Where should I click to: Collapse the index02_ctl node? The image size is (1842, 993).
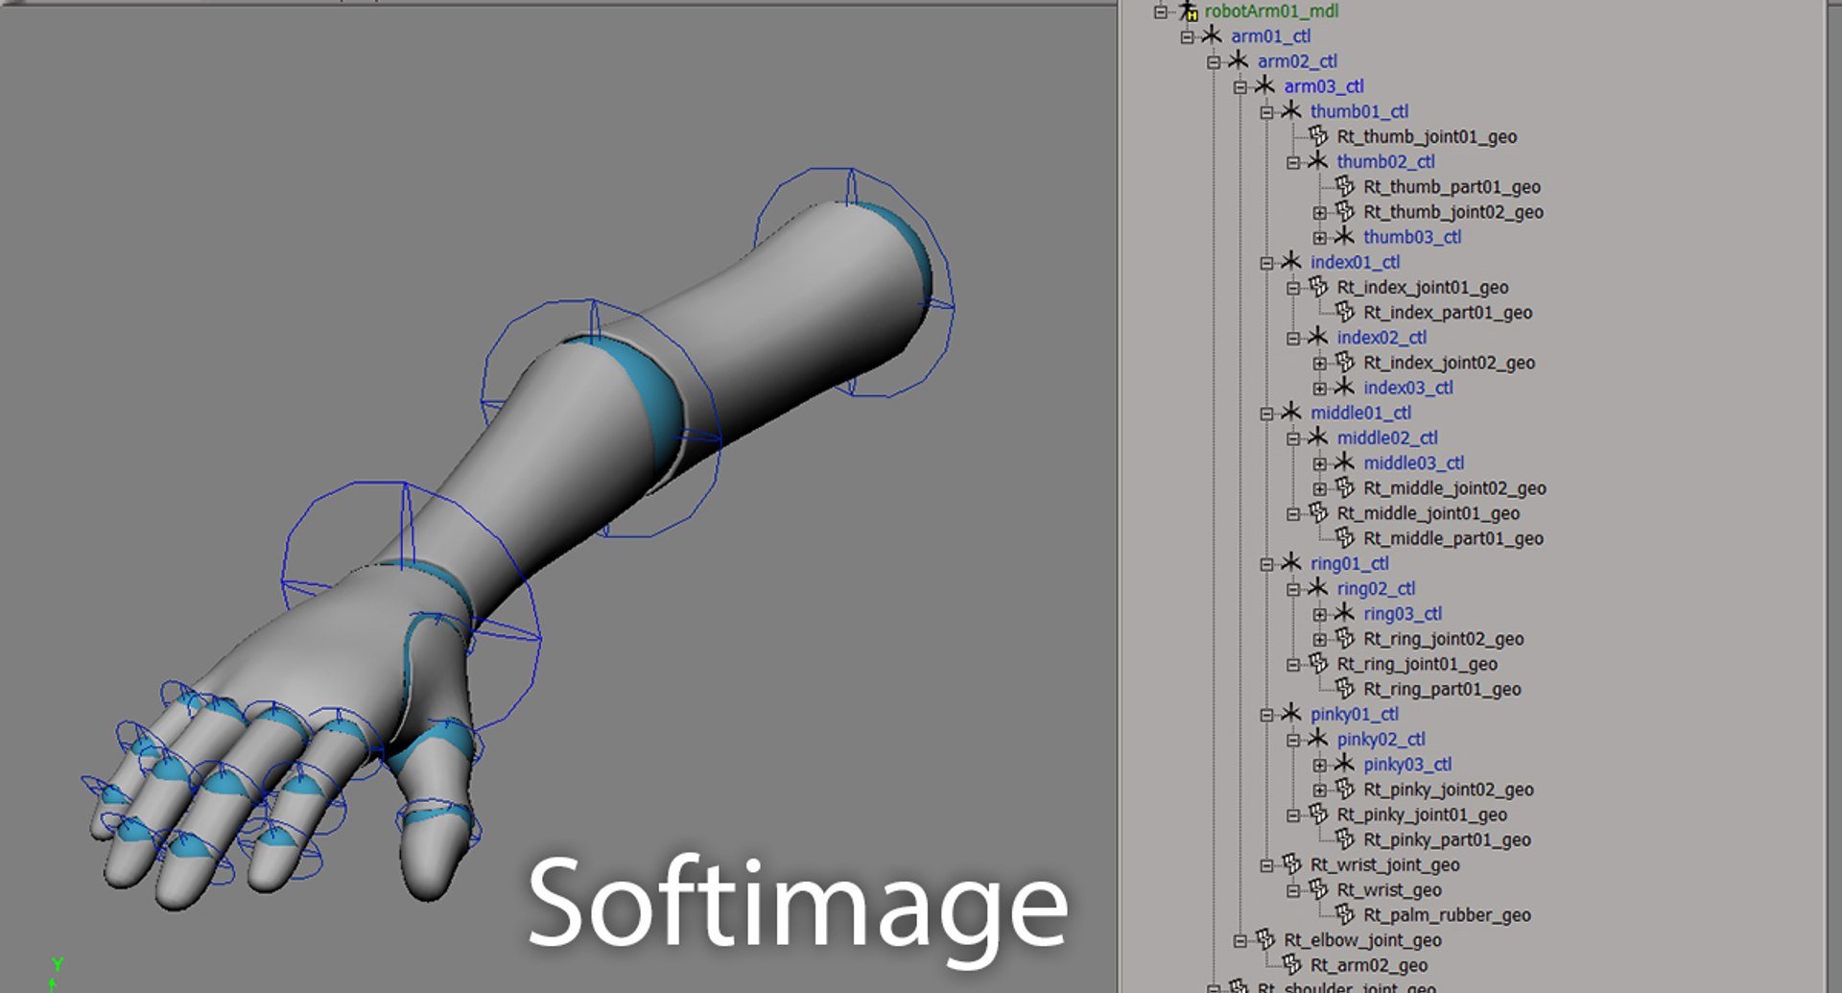(x=1292, y=338)
